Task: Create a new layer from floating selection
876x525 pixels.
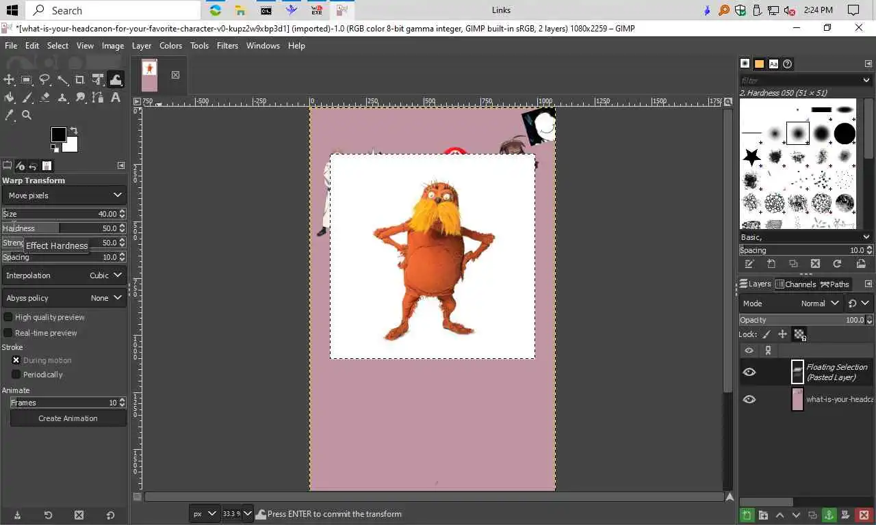Action: coord(747,515)
